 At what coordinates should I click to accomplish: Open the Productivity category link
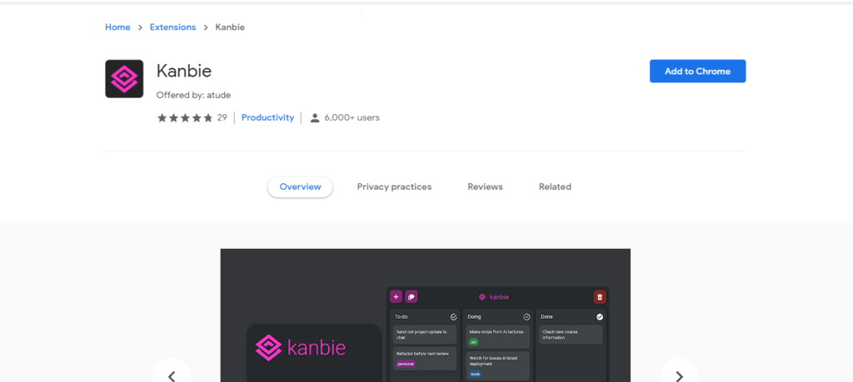click(267, 117)
